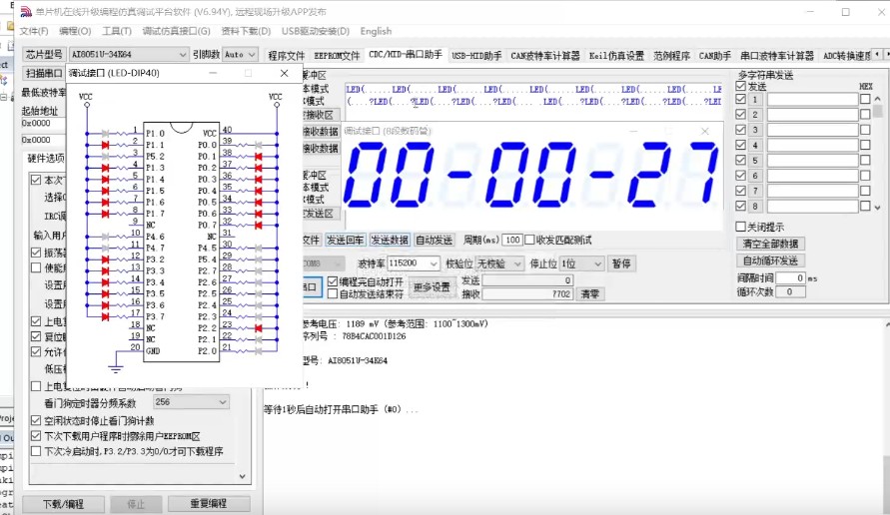The width and height of the screenshot is (890, 515).
Task: Toggle 下次下载用户程序时擦除用户EEPROM区 checkbox
Action: 36,436
